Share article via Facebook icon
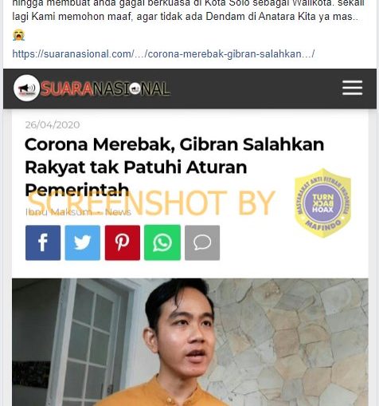Viewport: 379px width, 406px height. pos(43,242)
